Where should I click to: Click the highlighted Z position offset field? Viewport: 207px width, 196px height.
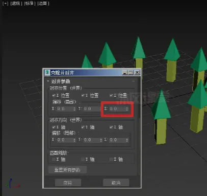116,108
